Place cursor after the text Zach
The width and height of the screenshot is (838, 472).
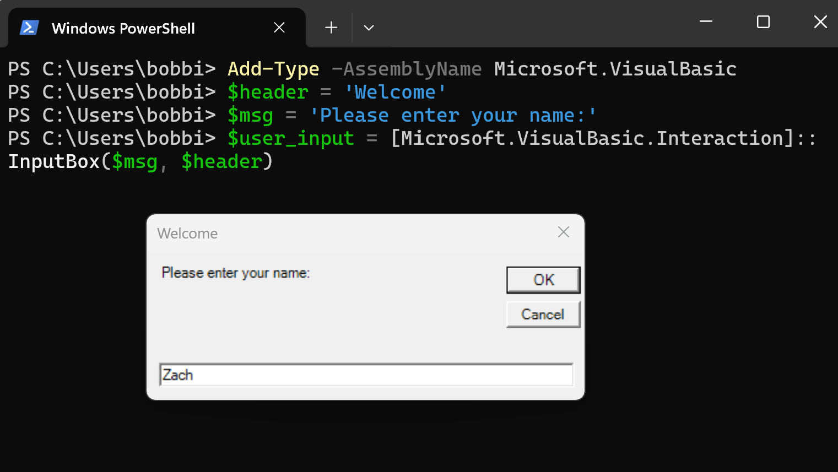[194, 375]
